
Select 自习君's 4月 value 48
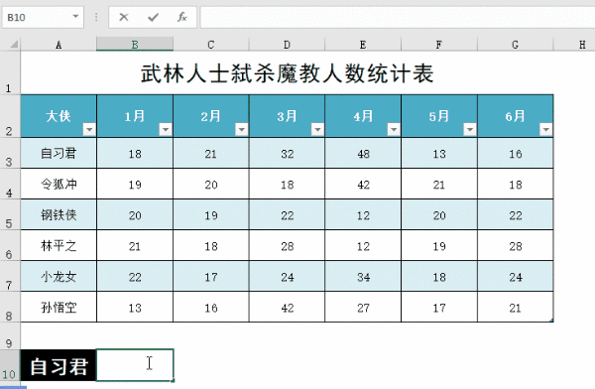click(x=363, y=153)
